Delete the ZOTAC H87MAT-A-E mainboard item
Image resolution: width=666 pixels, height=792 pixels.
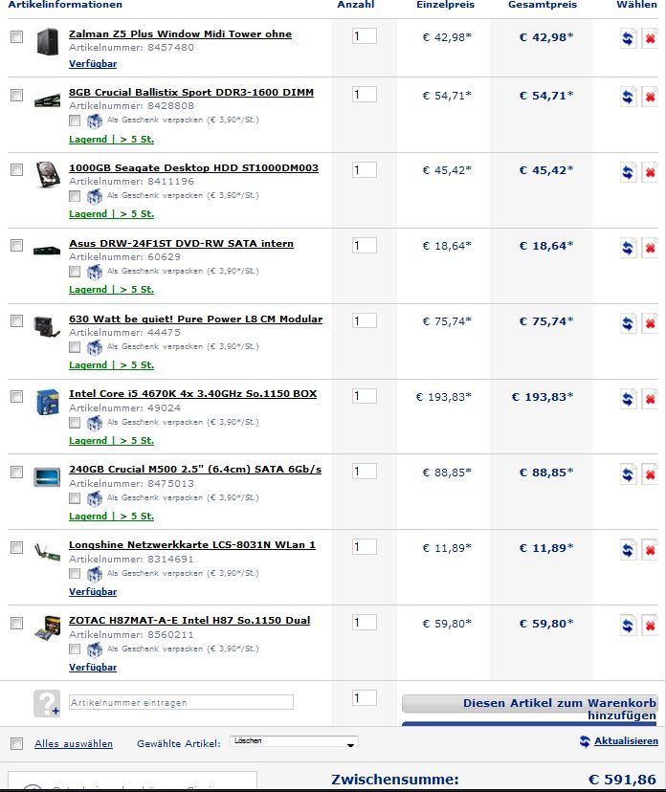click(650, 626)
